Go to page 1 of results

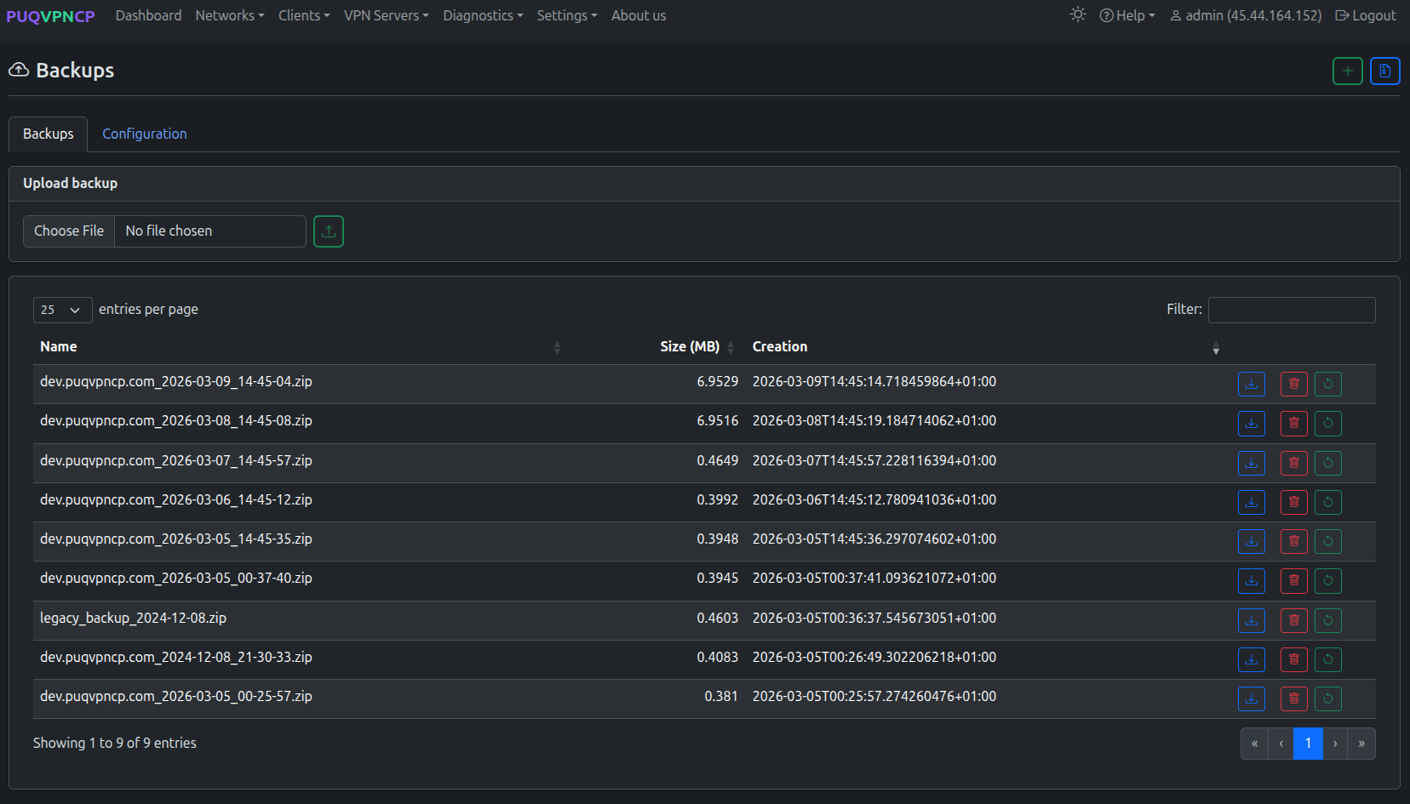(x=1308, y=744)
